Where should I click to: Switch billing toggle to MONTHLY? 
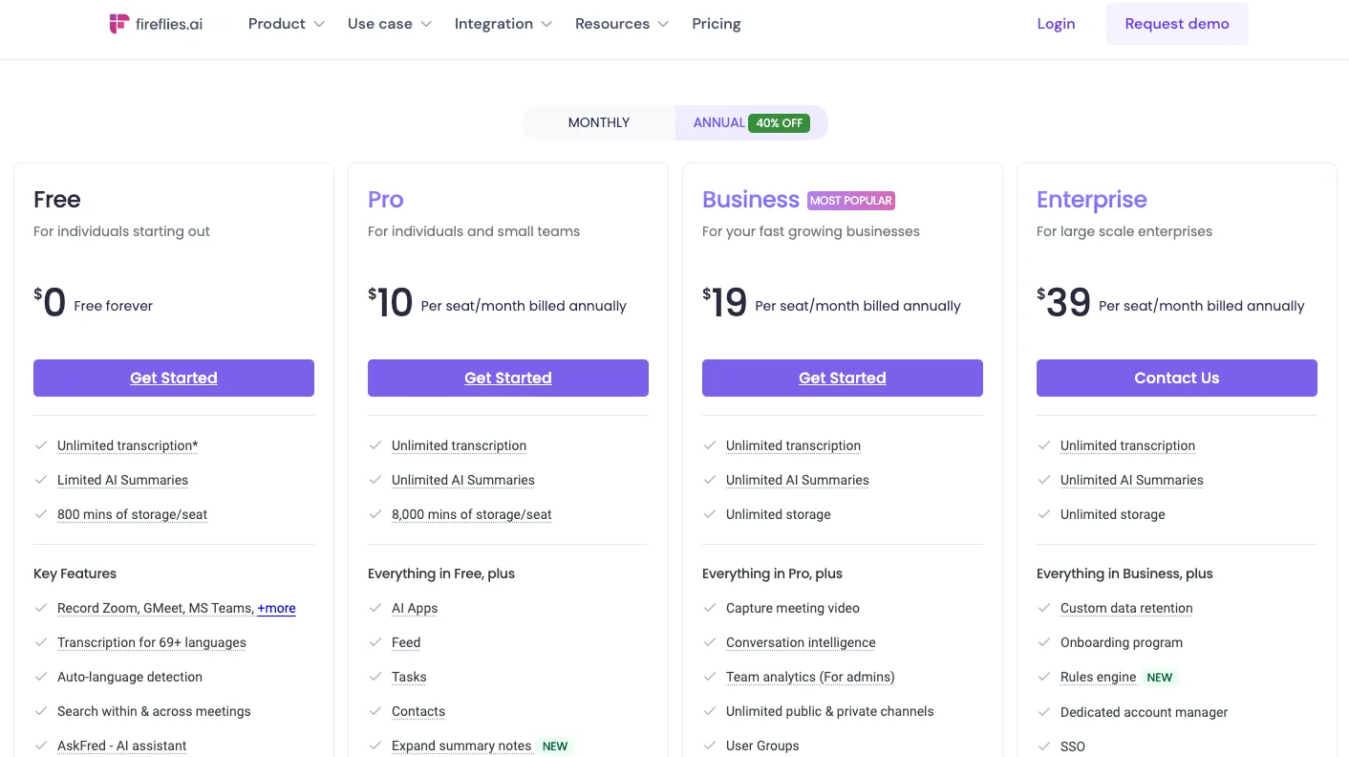pyautogui.click(x=599, y=122)
